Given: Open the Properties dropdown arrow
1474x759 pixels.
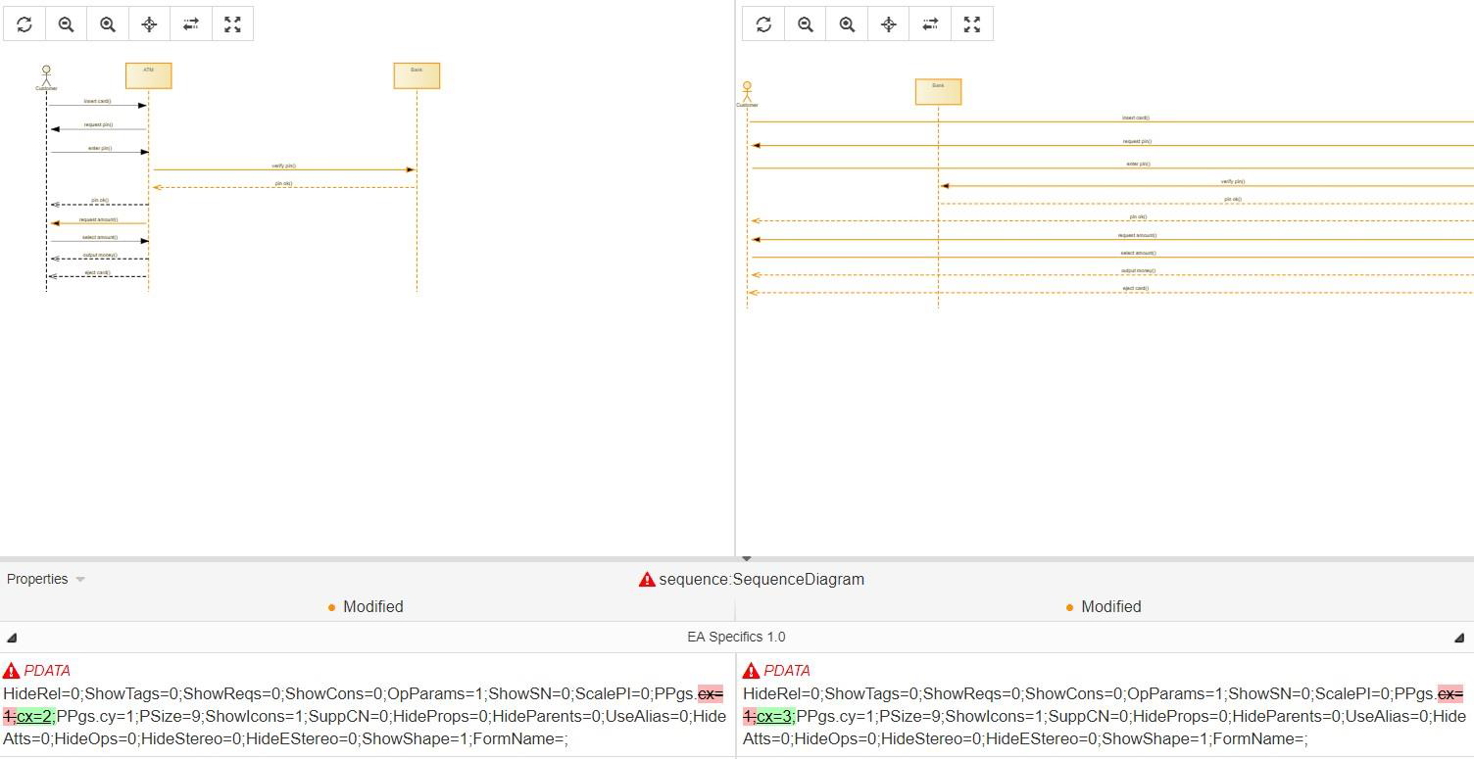Looking at the screenshot, I should tap(80, 579).
